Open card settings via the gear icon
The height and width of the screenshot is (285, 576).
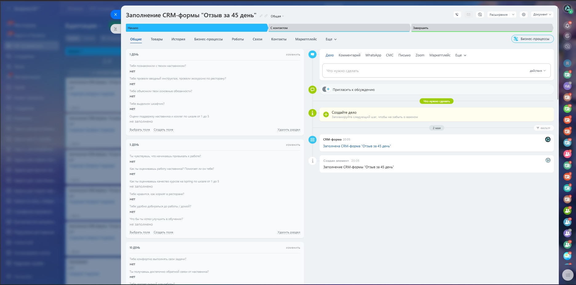click(x=524, y=14)
